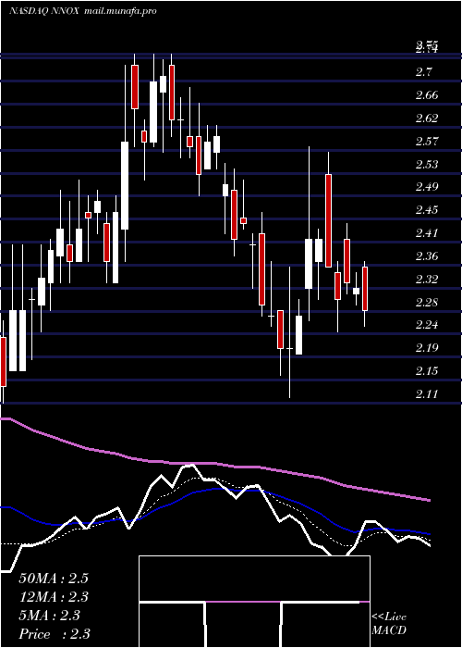Click the 2.28 price axis label

click(427, 302)
